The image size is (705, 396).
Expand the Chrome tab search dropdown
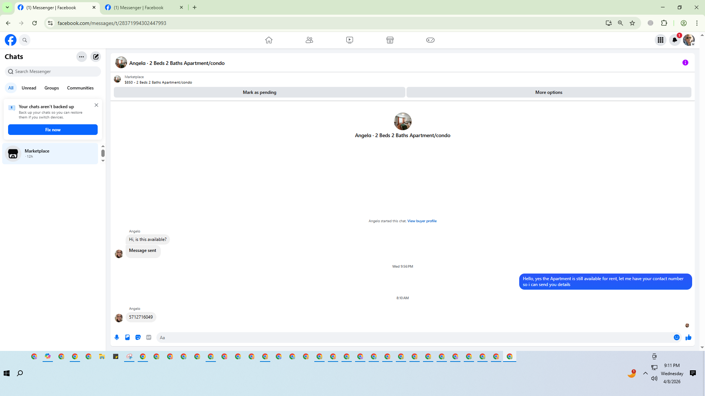click(x=7, y=7)
